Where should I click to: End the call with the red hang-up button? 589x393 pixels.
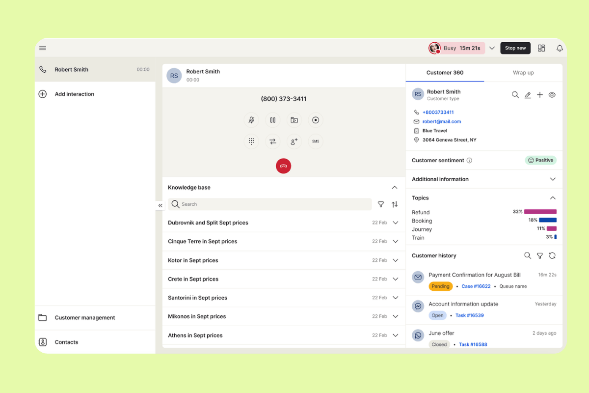tap(283, 166)
